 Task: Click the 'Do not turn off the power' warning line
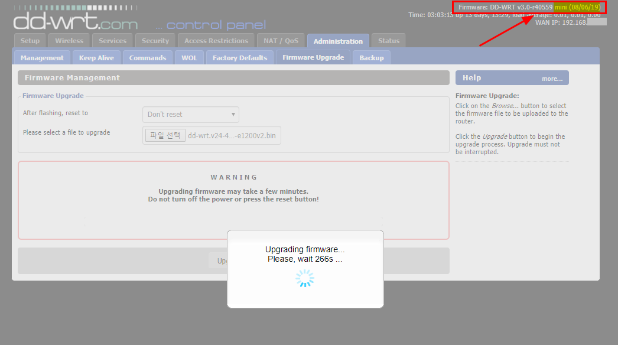[233, 199]
